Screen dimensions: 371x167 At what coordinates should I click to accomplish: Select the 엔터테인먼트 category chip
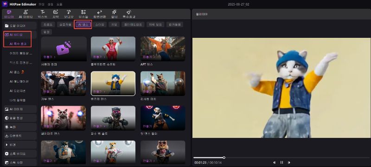click(x=133, y=24)
